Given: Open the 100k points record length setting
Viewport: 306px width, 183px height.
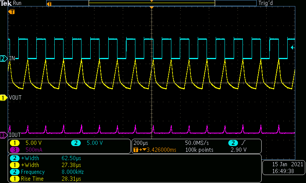Looking at the screenshot, I should 199,150.
